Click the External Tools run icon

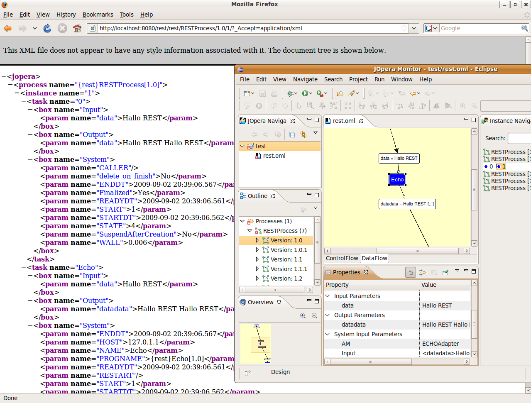click(x=320, y=93)
